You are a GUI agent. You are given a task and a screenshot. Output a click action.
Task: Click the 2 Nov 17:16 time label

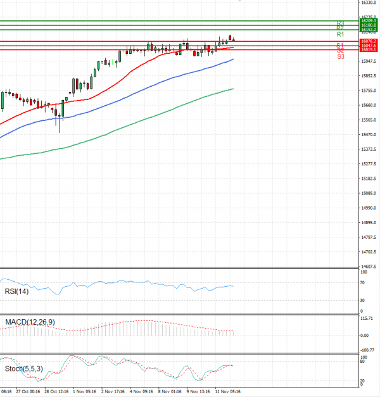113,392
